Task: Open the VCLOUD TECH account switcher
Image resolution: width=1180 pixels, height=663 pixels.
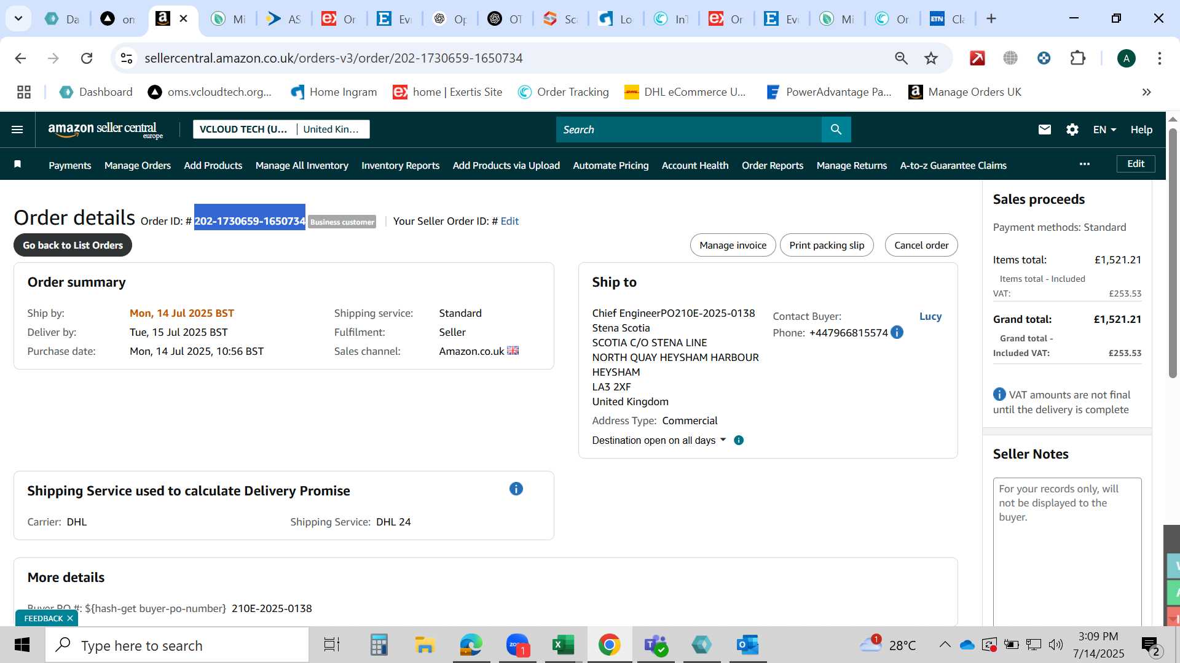Action: point(244,129)
